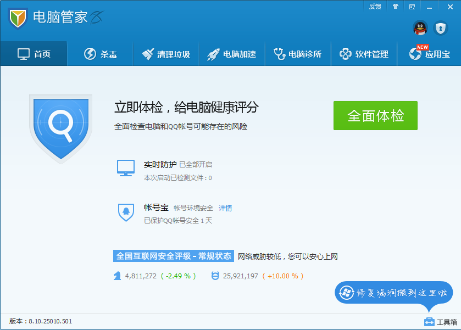The height and width of the screenshot is (330, 461).
Task: Click the red NEW badge on 应用宝
Action: [x=423, y=47]
